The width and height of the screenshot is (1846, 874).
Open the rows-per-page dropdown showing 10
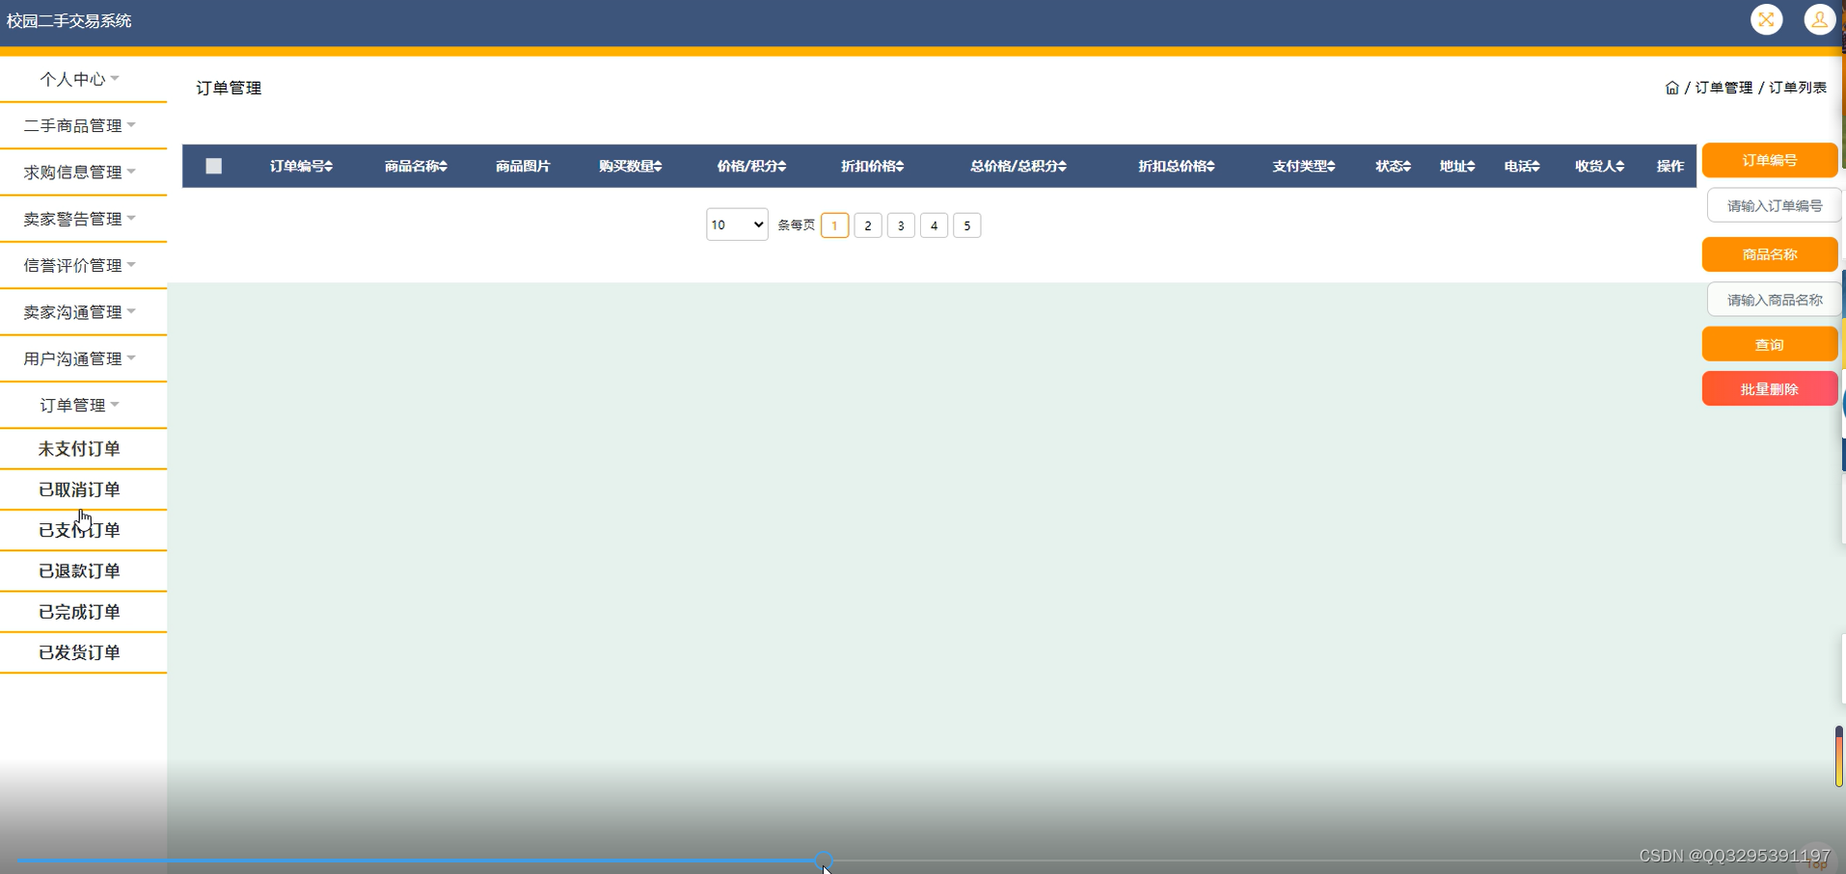coord(737,225)
